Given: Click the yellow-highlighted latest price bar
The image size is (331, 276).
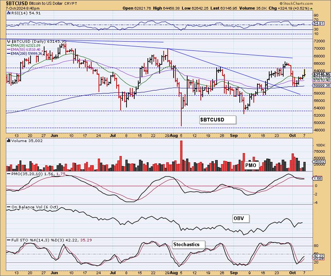Looking at the screenshot, I should click(x=305, y=72).
